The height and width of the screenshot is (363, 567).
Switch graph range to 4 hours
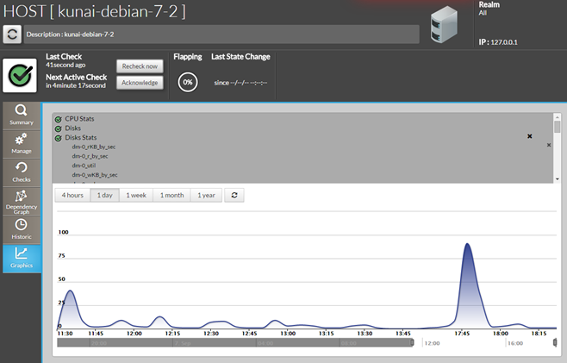pyautogui.click(x=72, y=195)
